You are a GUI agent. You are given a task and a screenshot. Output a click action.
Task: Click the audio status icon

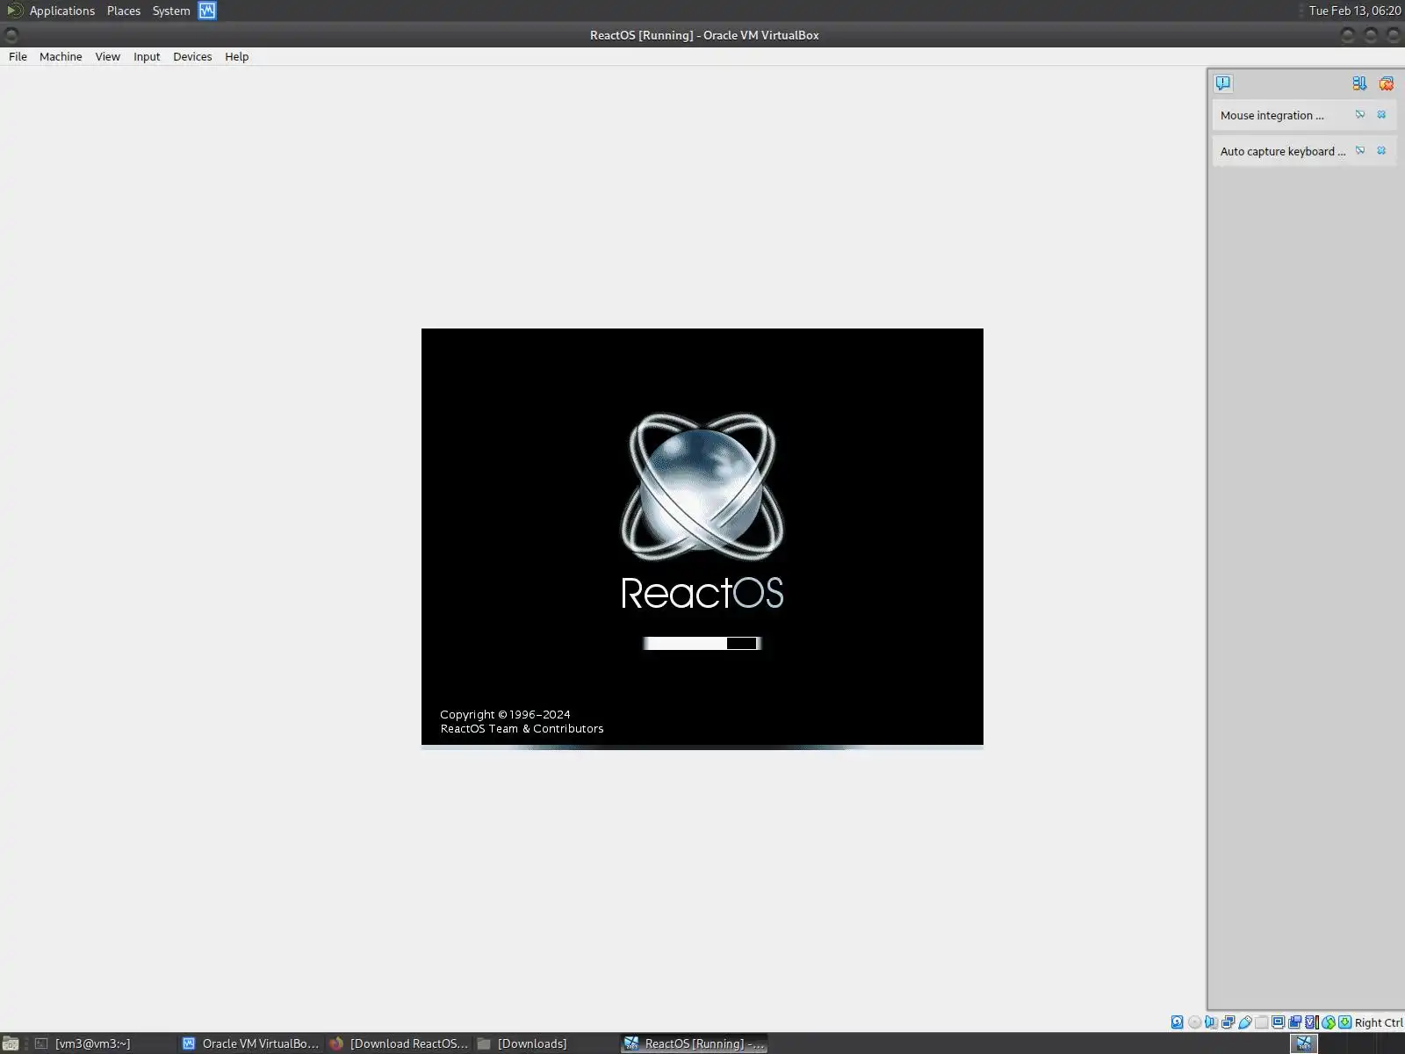click(x=1211, y=1022)
